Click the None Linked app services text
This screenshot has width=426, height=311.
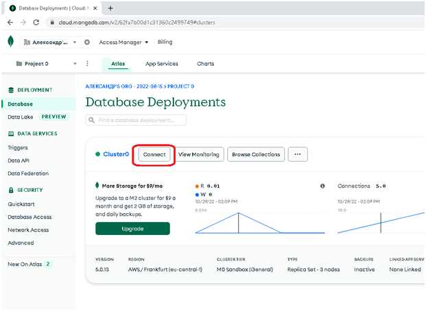pos(405,269)
